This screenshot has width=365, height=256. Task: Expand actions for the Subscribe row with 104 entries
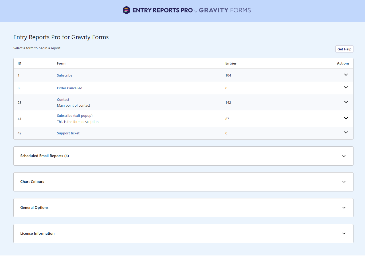coord(346,75)
